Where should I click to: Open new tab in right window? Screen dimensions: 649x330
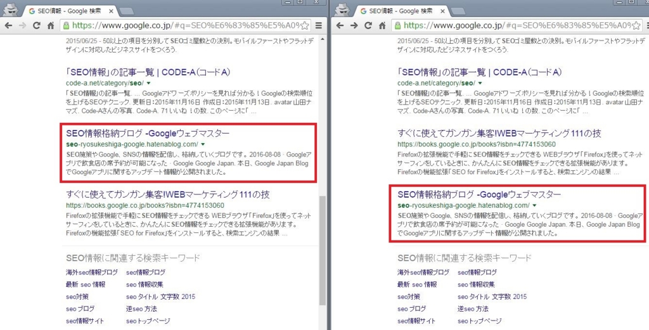point(459,11)
